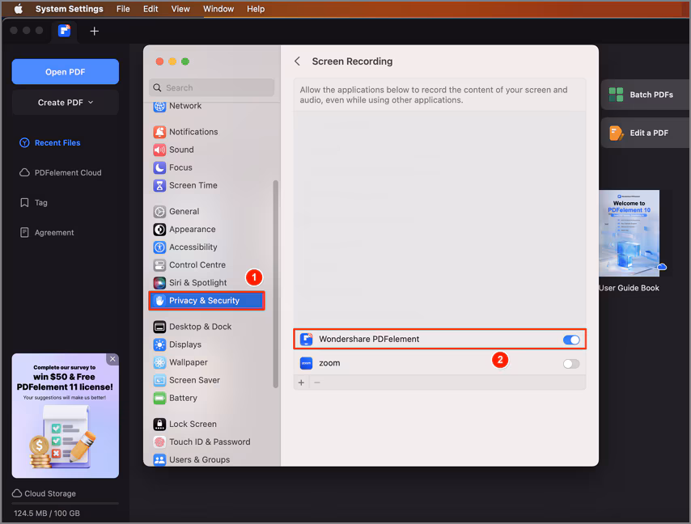Open the Help menu
The image size is (691, 524).
click(x=256, y=9)
